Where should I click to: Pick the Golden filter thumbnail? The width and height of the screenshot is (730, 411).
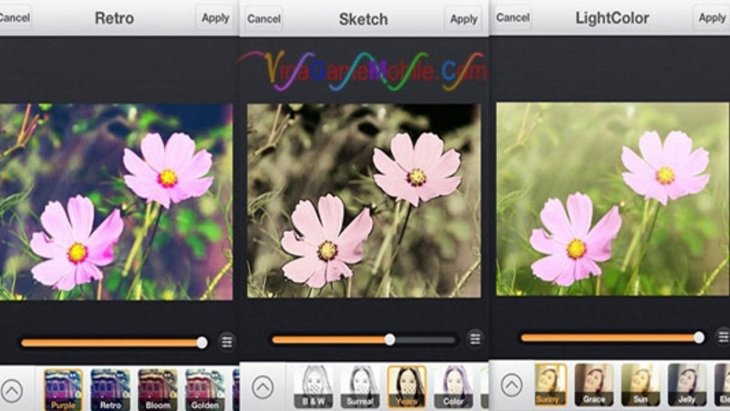[x=204, y=389]
